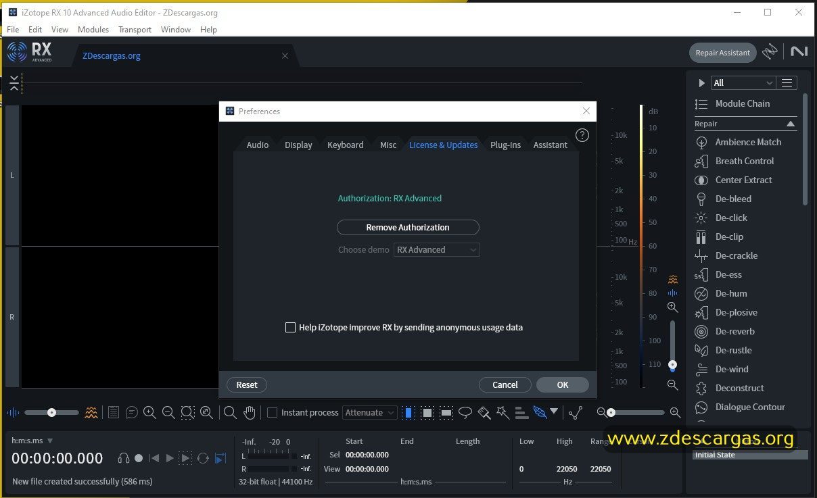Viewport: 817px width, 498px height.
Task: Toggle play selection mode
Action: tap(185, 458)
